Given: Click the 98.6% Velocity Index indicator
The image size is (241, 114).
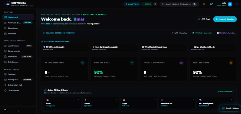Looking at the screenshot, I should pos(226,33).
